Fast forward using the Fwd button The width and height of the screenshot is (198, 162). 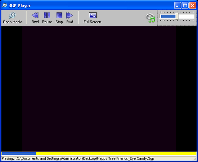pyautogui.click(x=69, y=18)
